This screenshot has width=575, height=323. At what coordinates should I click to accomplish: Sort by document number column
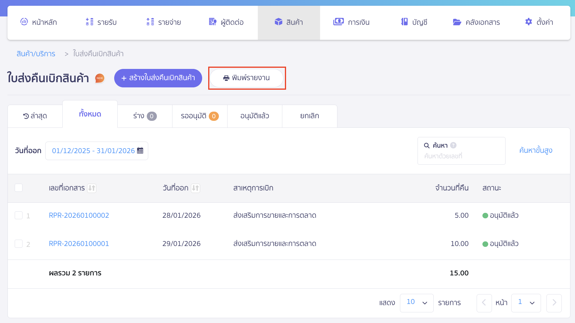pyautogui.click(x=92, y=188)
